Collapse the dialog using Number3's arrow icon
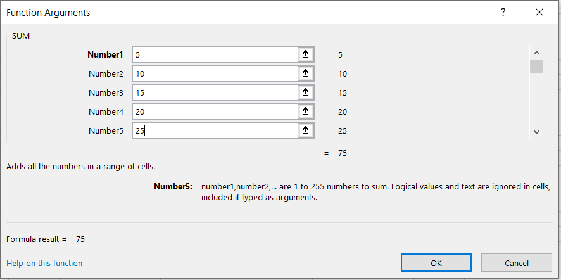This screenshot has height=280, width=561. (x=306, y=92)
